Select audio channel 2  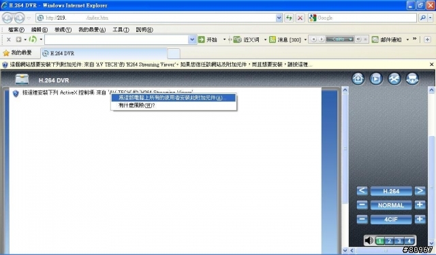tap(390, 241)
